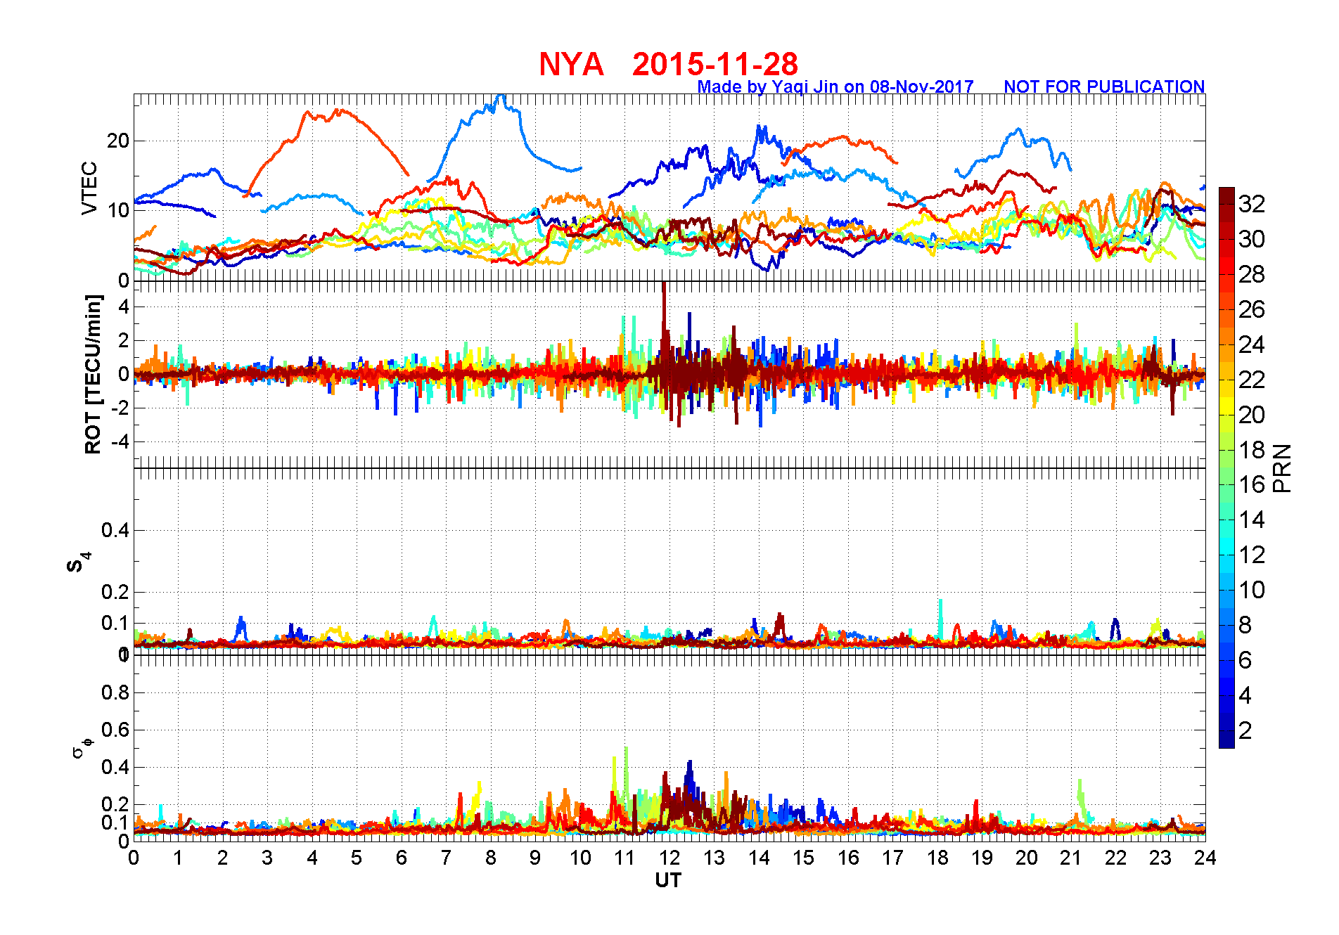Click the "PRN" colorbar label

[x=1282, y=468]
